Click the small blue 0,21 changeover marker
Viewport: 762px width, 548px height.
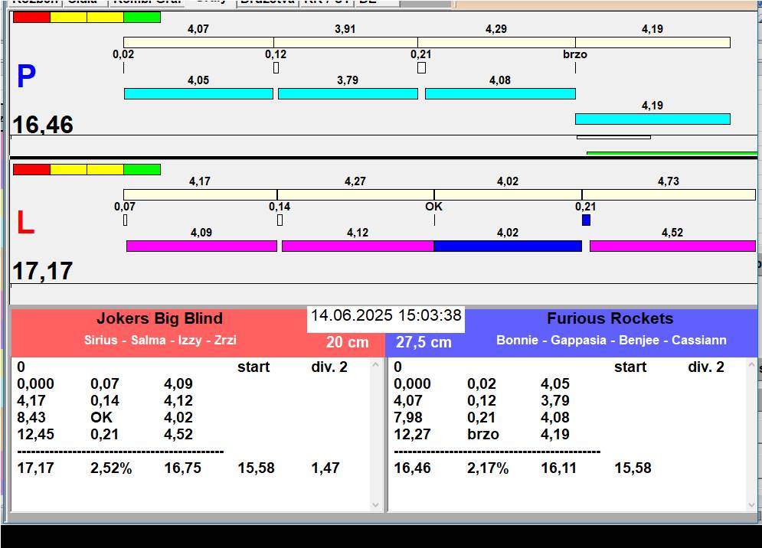point(586,220)
